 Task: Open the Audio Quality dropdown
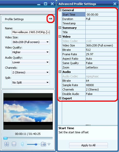pyautogui.click(x=31, y=62)
